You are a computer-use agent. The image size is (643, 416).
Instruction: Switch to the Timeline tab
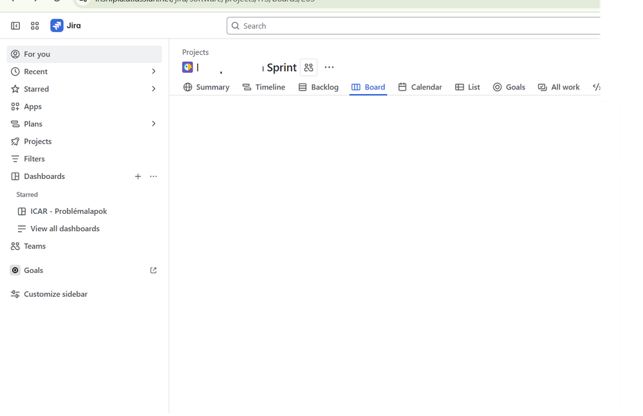264,87
